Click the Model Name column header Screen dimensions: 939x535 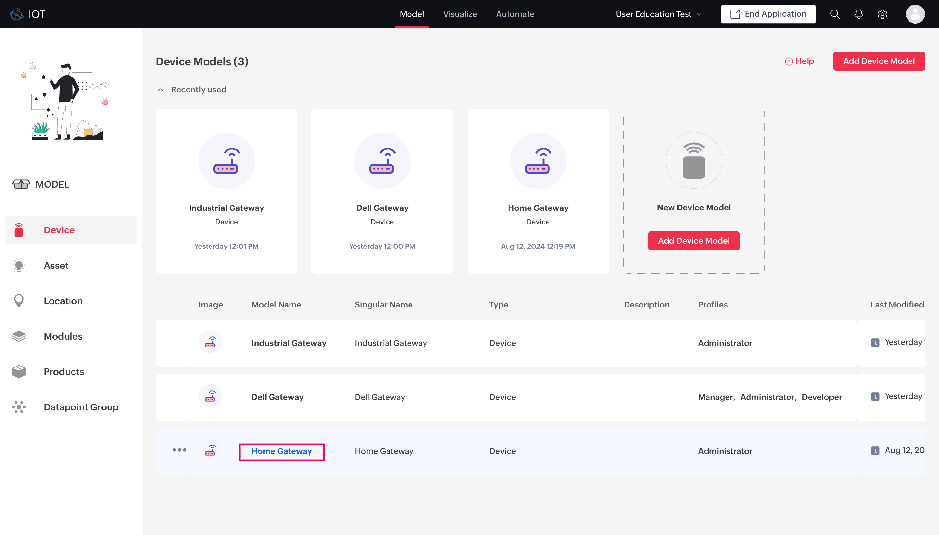276,304
